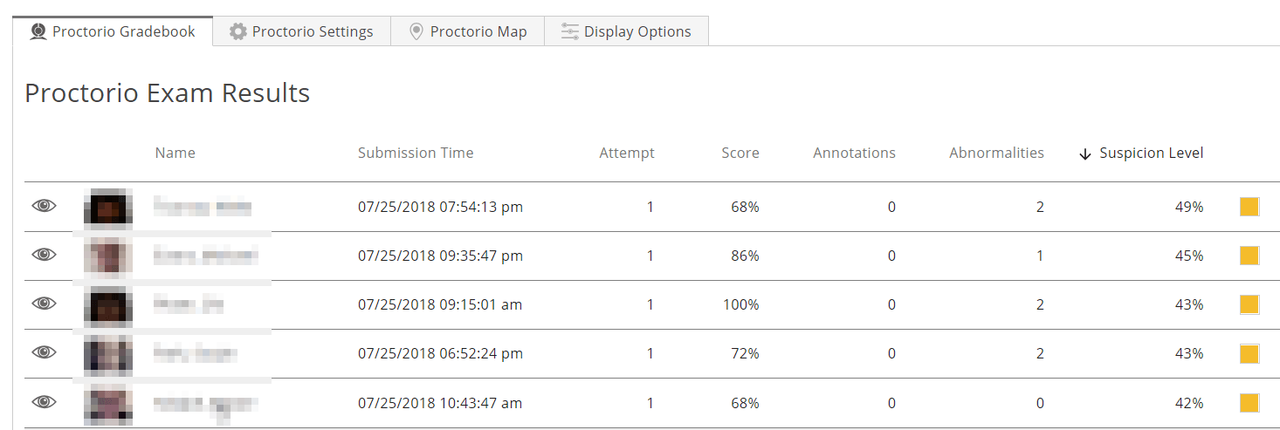The width and height of the screenshot is (1280, 430).
Task: Click the eye icon for 06:52:24 pm submission
Action: coord(44,353)
